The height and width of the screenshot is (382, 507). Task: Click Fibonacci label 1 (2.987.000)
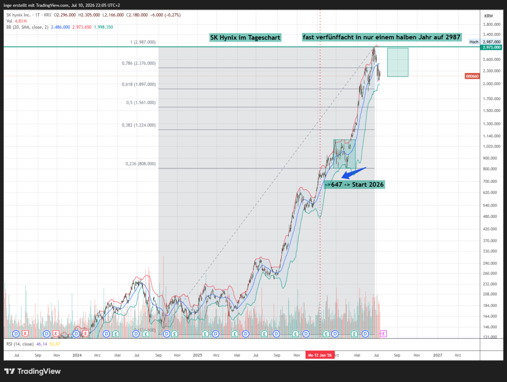pyautogui.click(x=143, y=42)
